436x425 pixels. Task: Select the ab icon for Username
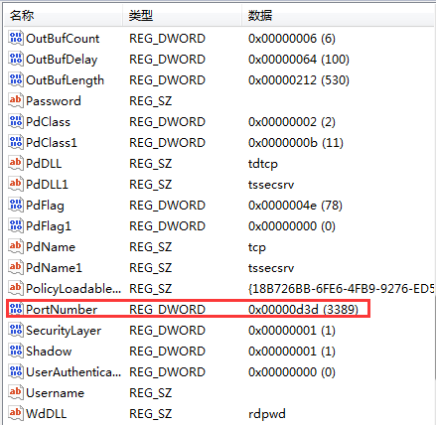pyautogui.click(x=16, y=392)
